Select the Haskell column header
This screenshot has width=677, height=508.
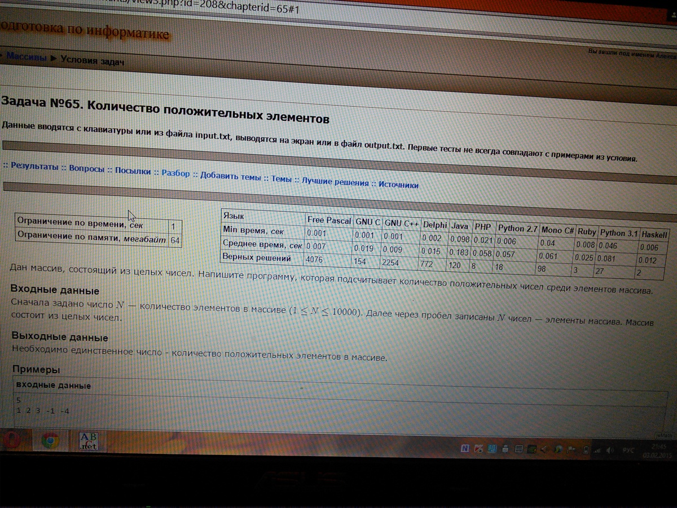click(653, 235)
